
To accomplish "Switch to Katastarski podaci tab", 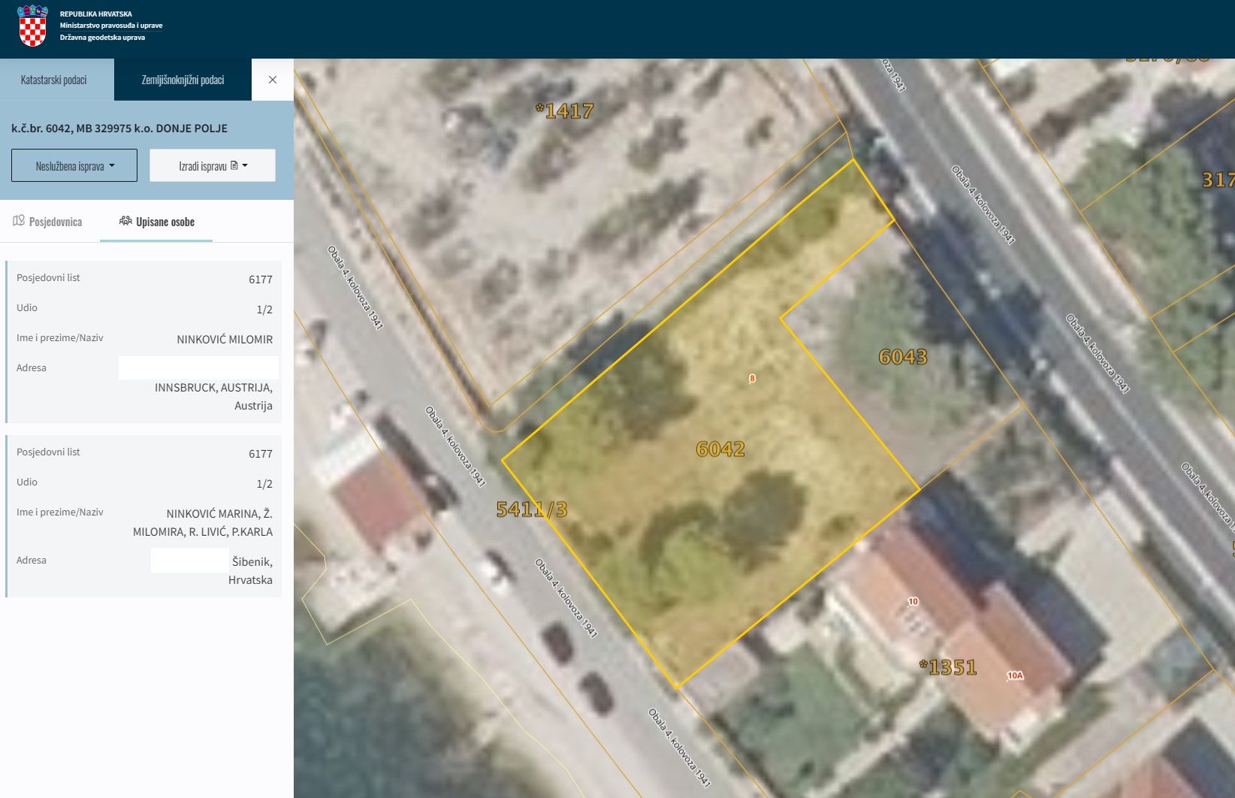I will [x=54, y=80].
